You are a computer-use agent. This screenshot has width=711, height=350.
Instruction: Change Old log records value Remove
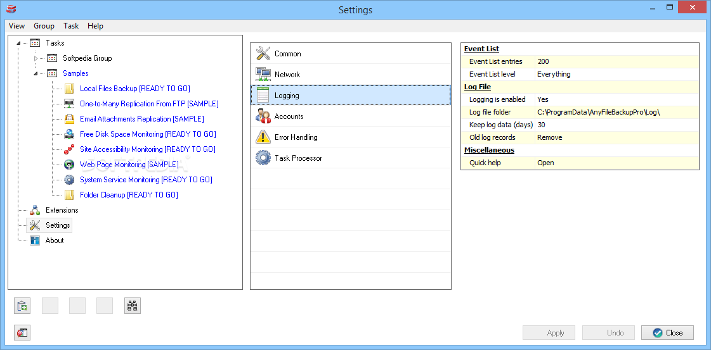(x=616, y=137)
